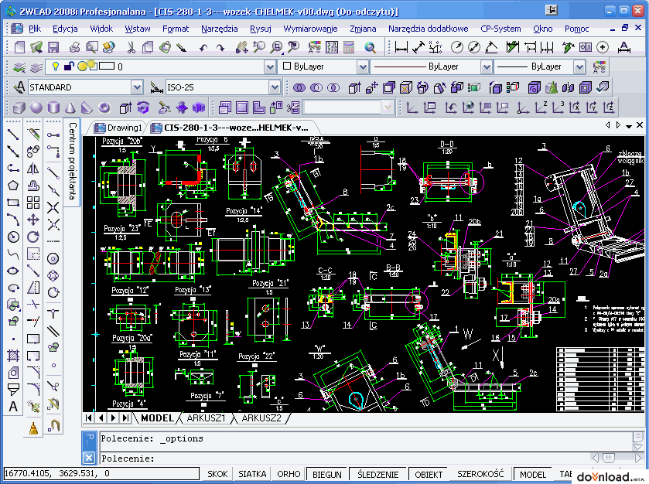This screenshot has height=484, width=649.
Task: Click the command line horizontal scrollbar
Action: click(x=617, y=458)
